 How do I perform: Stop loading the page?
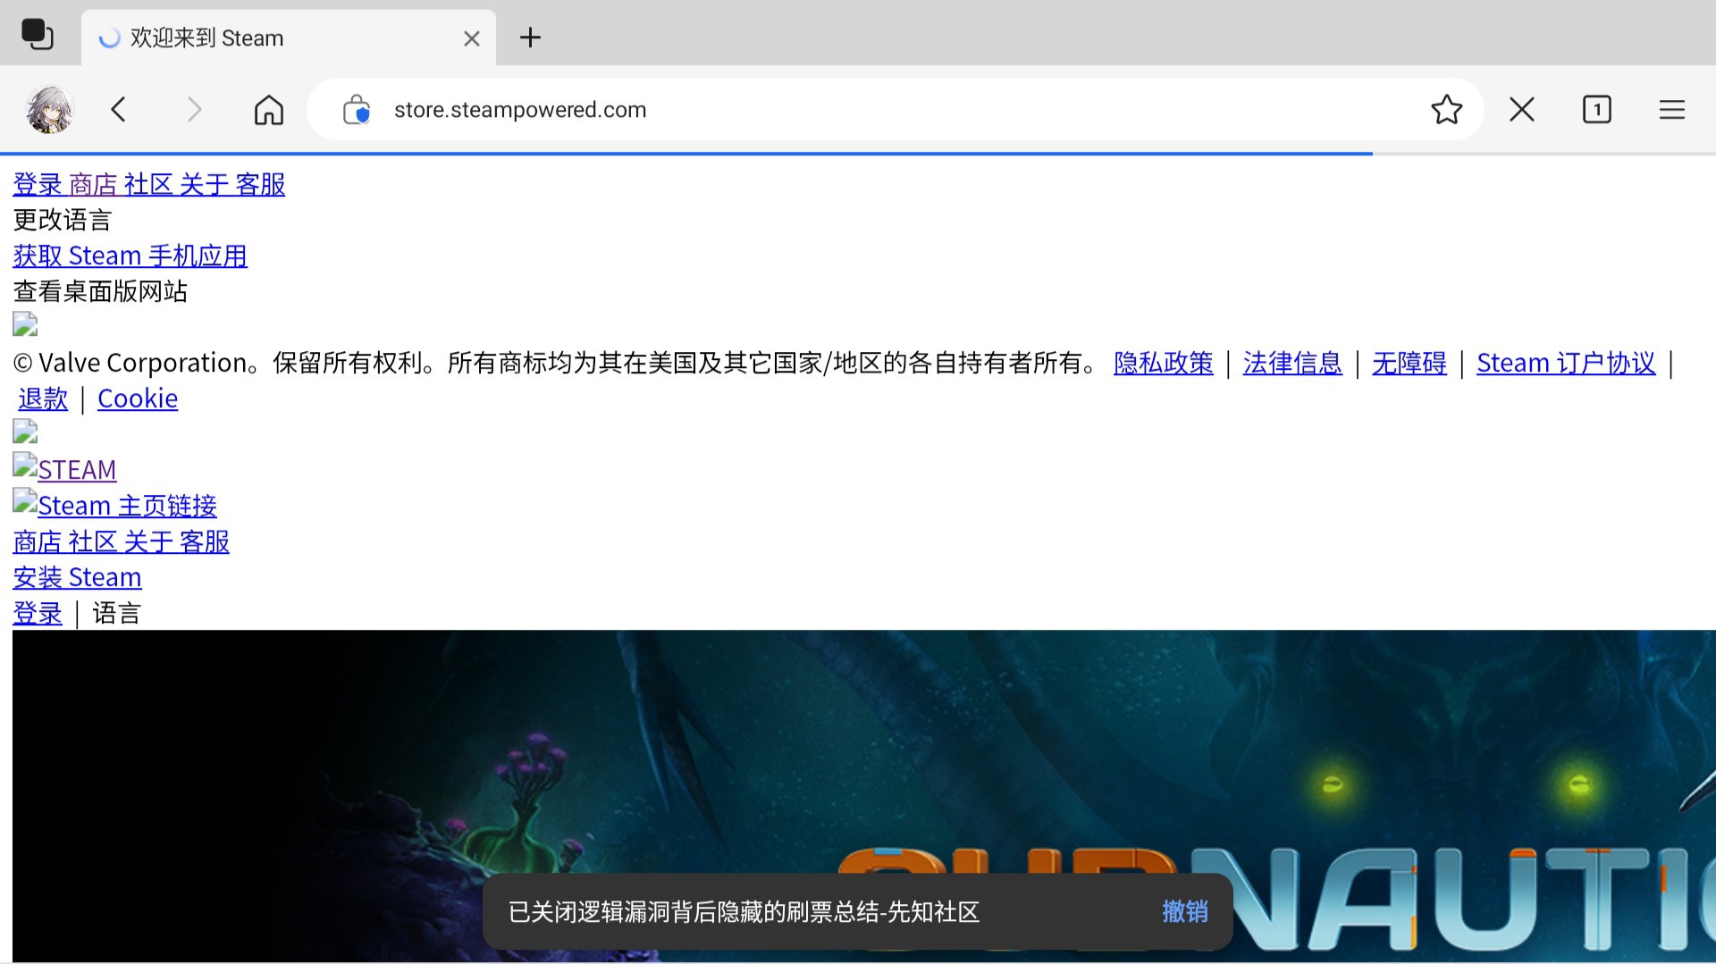pos(1522,110)
